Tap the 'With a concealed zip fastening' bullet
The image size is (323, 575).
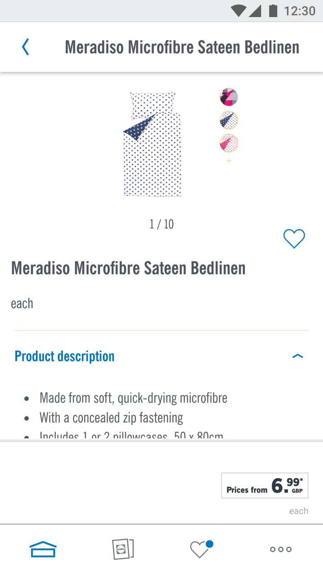point(111,417)
